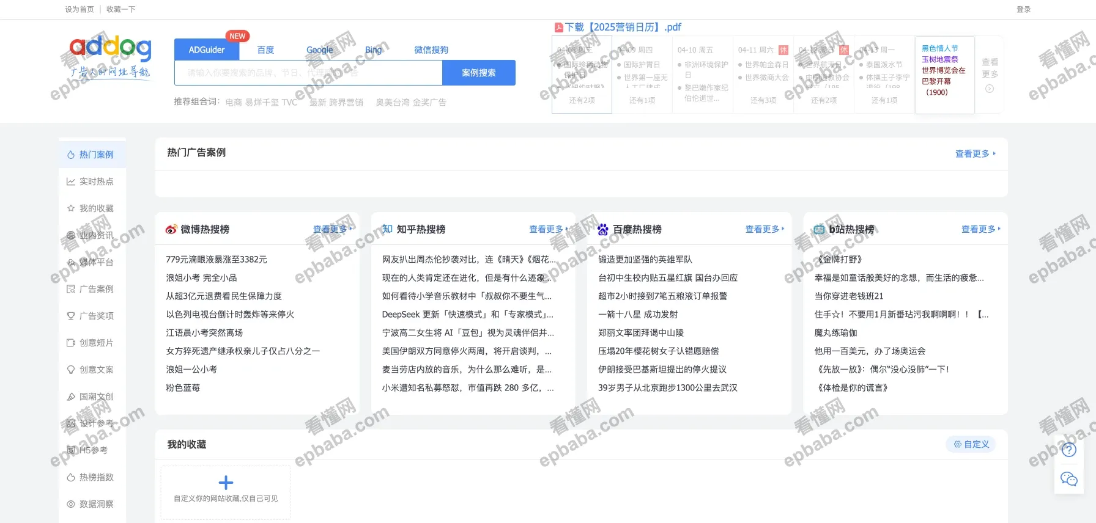Select the 百度 search tab
The height and width of the screenshot is (523, 1096).
click(265, 49)
